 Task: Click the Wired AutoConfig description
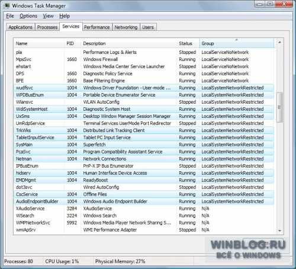click(101, 187)
